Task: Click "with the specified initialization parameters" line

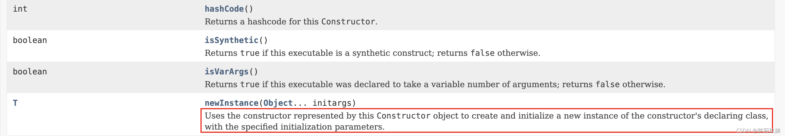Action: [294, 127]
